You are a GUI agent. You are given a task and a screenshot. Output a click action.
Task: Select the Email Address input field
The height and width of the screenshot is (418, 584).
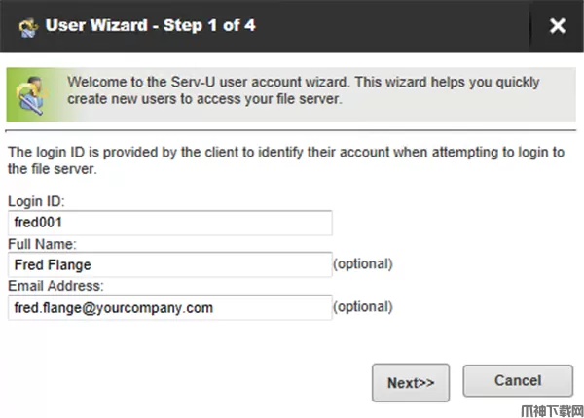[170, 308]
